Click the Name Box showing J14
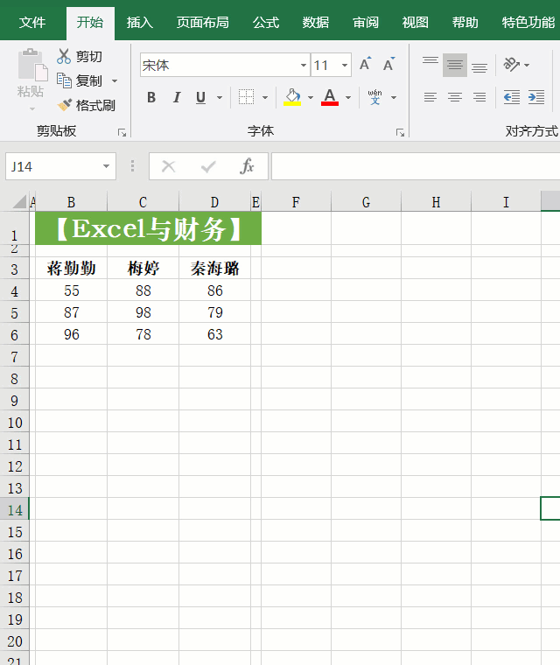The height and width of the screenshot is (665, 560). pos(53,166)
